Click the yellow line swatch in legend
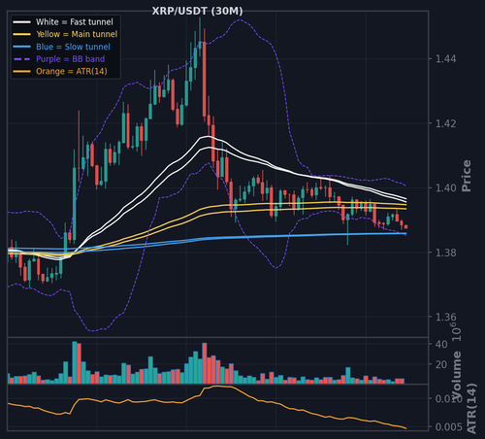 click(21, 34)
